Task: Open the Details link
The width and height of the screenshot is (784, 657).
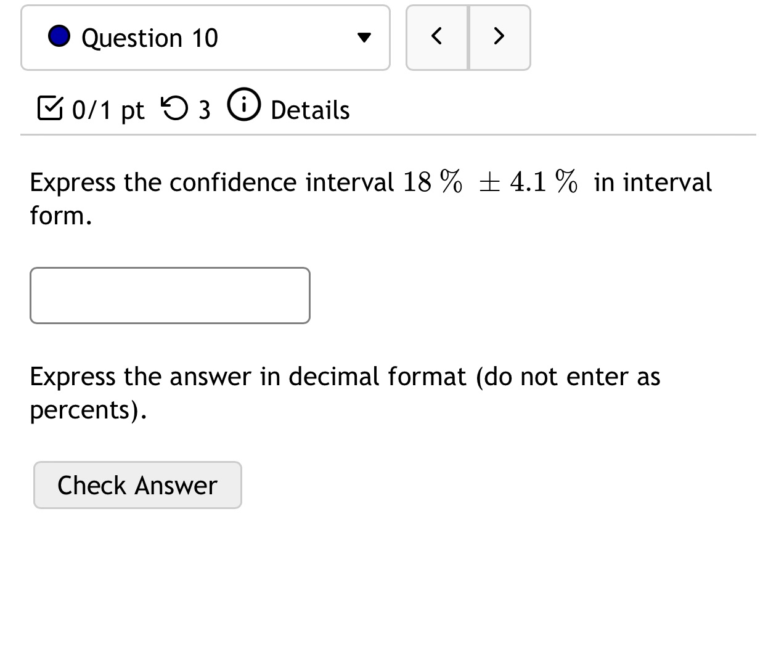Action: coord(309,109)
